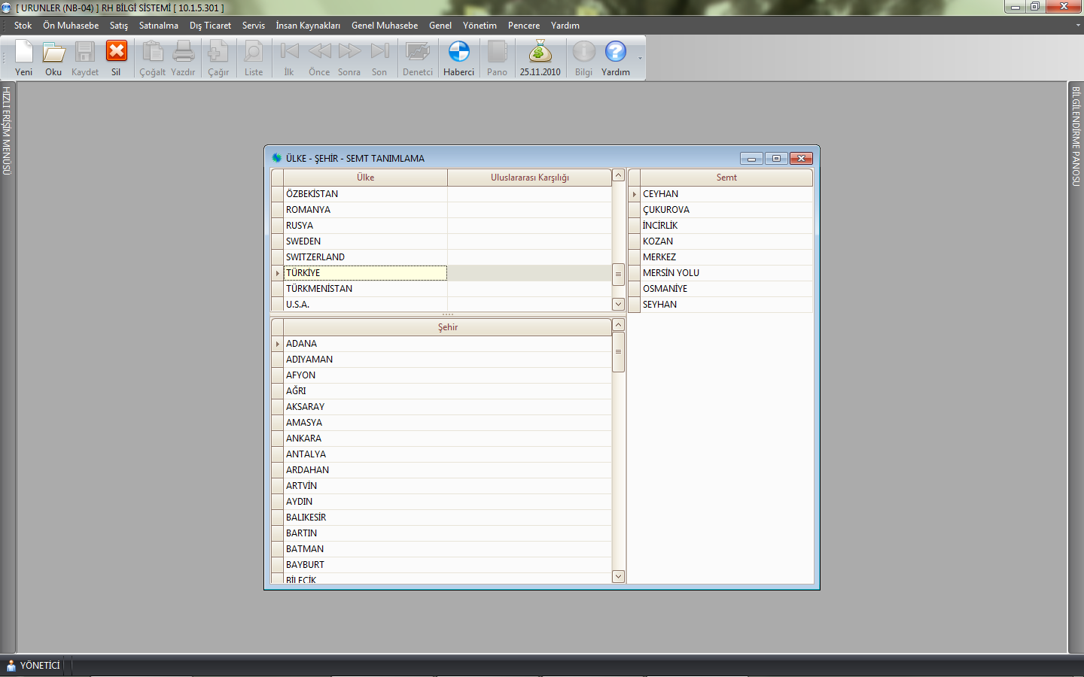Image resolution: width=1084 pixels, height=677 pixels.
Task: Click the Yeni new record icon
Action: point(24,53)
